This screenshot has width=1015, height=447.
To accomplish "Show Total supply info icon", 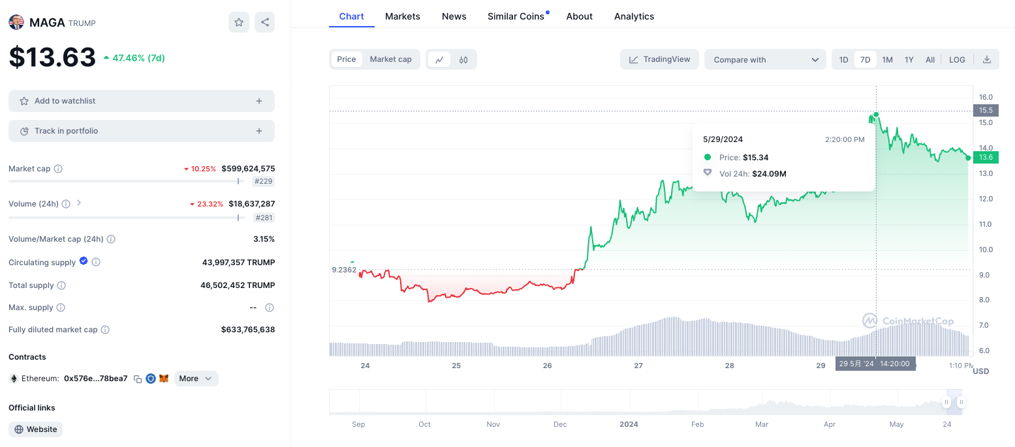I will point(61,285).
